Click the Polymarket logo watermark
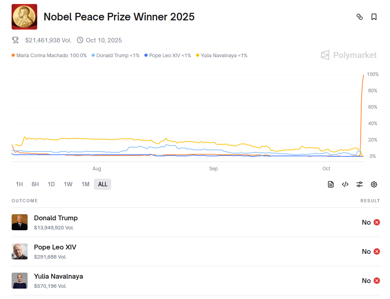This screenshot has width=390, height=299. (x=349, y=55)
